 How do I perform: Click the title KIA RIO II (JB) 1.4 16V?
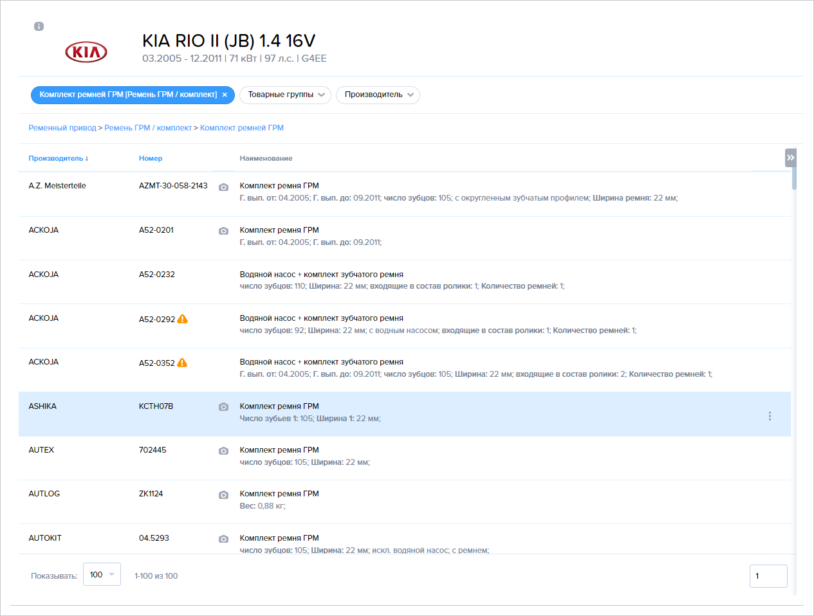[228, 41]
